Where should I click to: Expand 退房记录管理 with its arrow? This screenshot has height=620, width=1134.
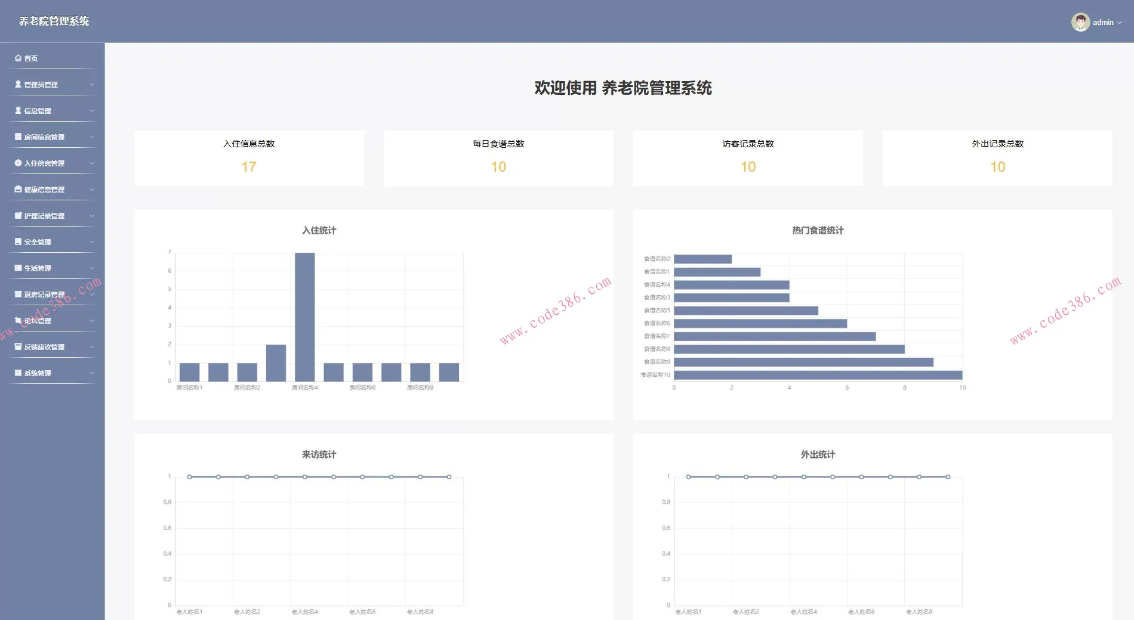[x=91, y=294]
